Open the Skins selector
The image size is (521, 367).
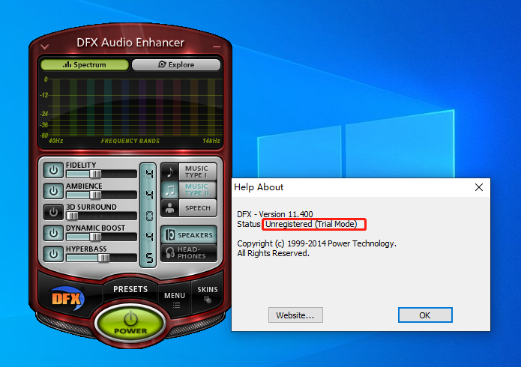point(208,294)
